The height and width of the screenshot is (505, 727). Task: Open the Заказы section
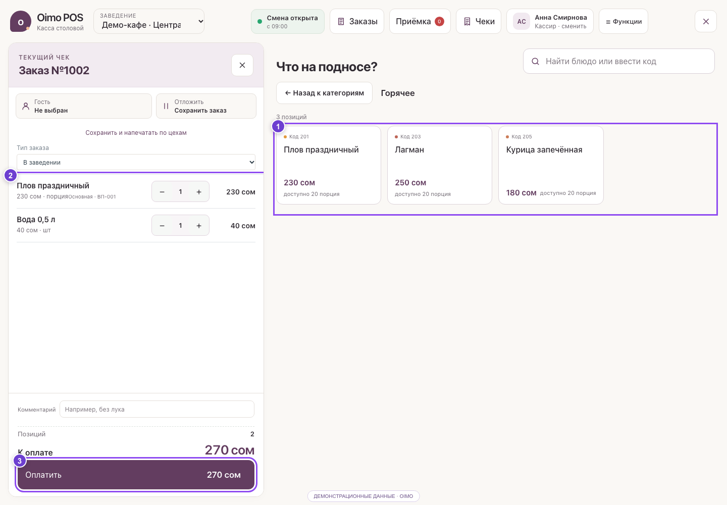coord(357,21)
